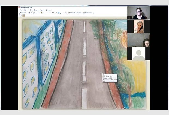The image size is (169, 115).
Task: Select the third participant video tile
Action: pyautogui.click(x=139, y=40)
